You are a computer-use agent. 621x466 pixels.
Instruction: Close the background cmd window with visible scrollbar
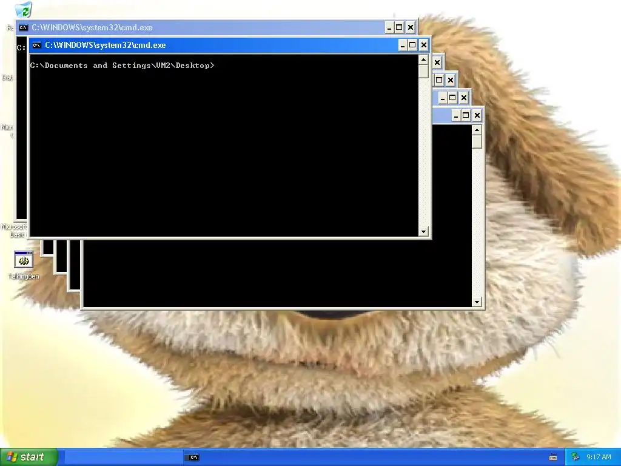tap(477, 116)
